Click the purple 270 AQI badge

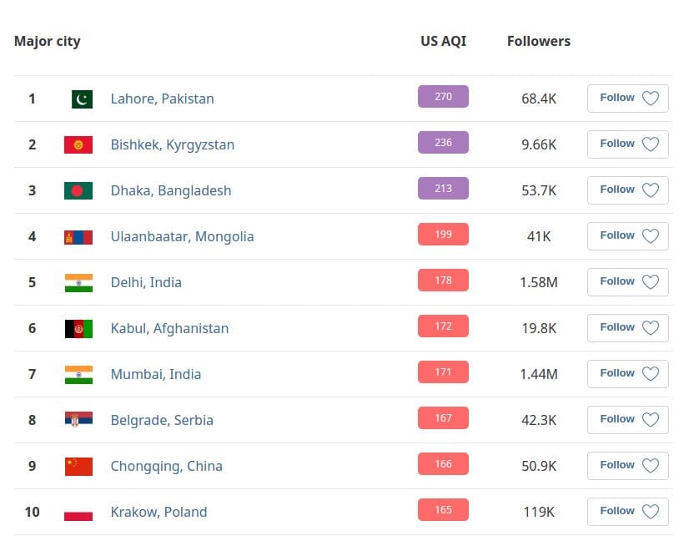click(x=443, y=97)
